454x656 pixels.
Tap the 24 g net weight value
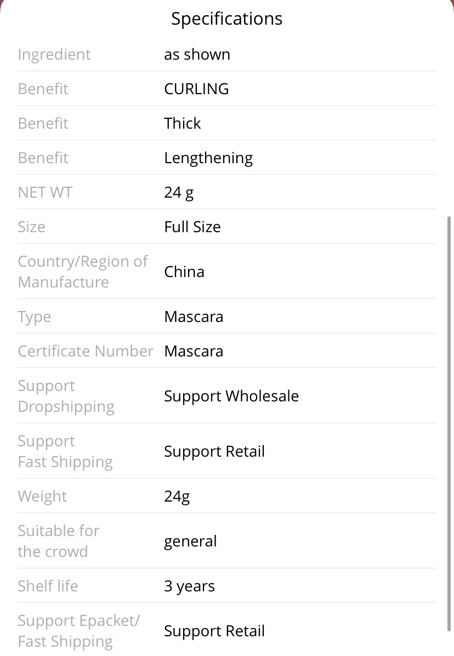click(179, 193)
